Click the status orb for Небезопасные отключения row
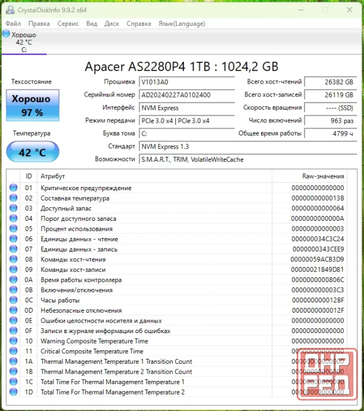 tap(13, 310)
